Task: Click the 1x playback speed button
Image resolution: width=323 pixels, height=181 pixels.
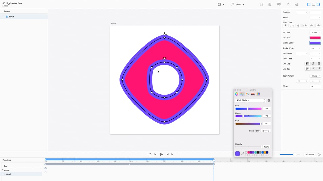Action: click(x=172, y=154)
